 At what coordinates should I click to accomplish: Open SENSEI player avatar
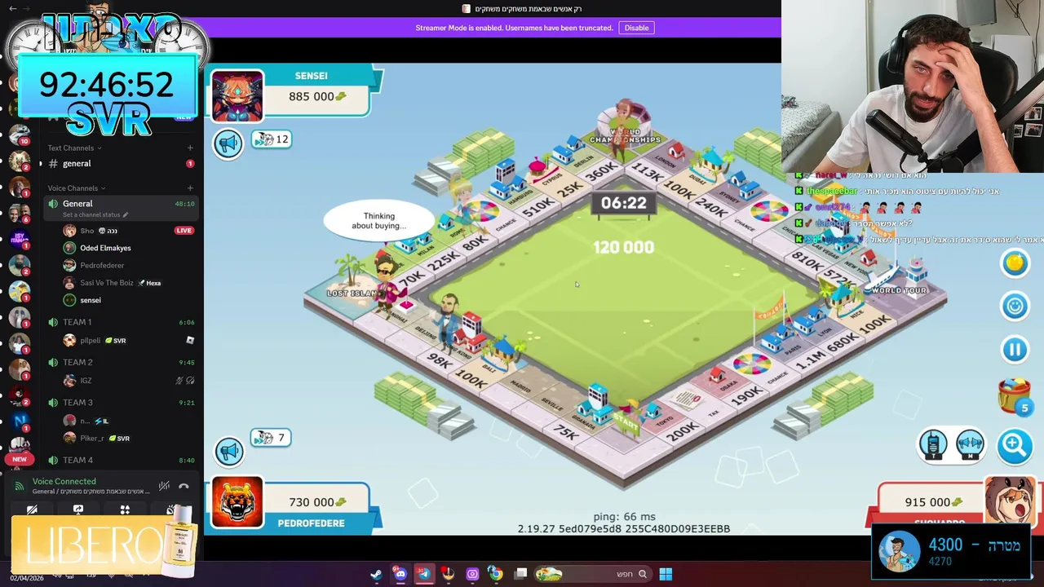[237, 96]
